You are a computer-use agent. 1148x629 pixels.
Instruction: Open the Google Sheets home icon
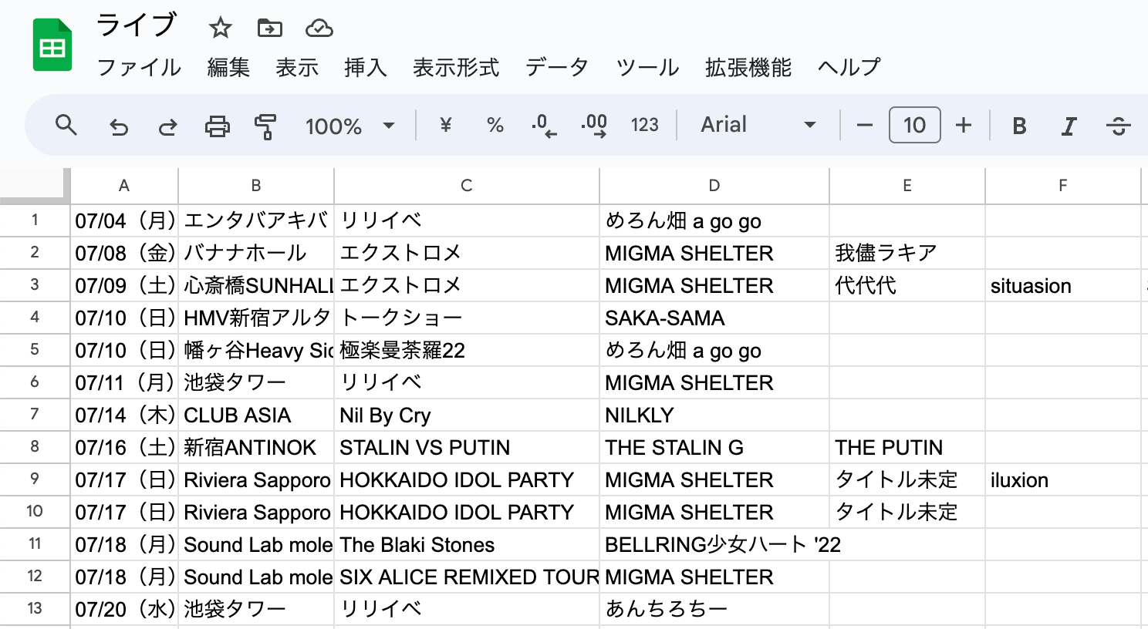52,46
